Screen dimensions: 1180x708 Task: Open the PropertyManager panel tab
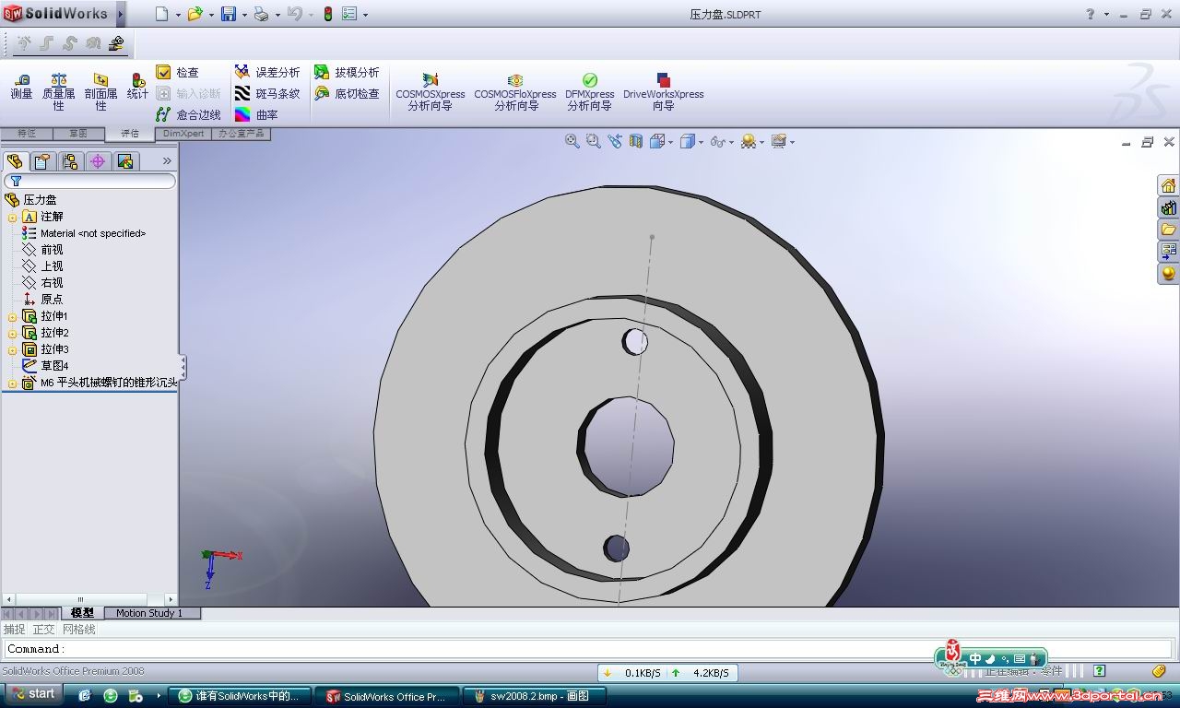pyautogui.click(x=41, y=162)
